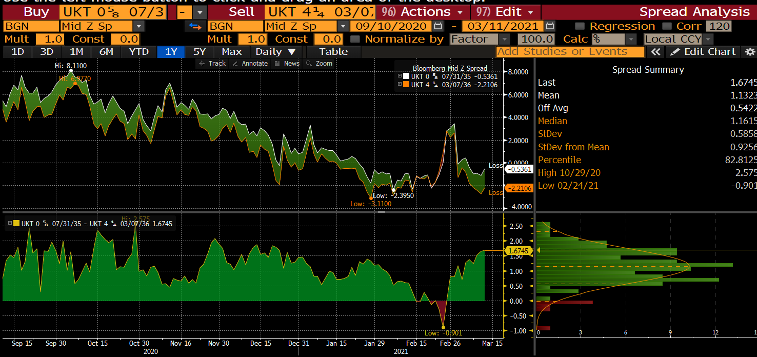Enable the Corr checkbox
Image resolution: width=757 pixels, height=357 pixels.
[x=667, y=26]
